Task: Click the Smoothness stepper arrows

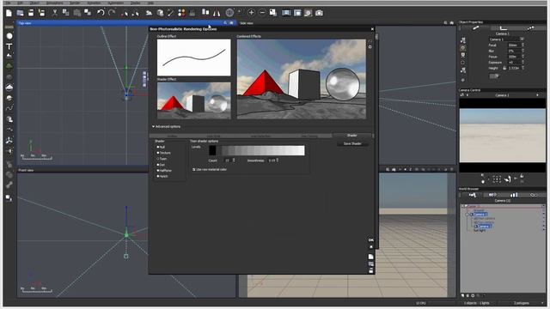Action: [x=277, y=161]
